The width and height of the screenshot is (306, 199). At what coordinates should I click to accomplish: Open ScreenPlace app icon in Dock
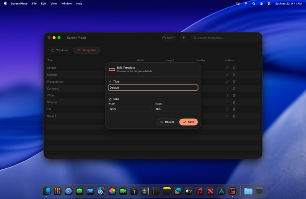[232, 191]
